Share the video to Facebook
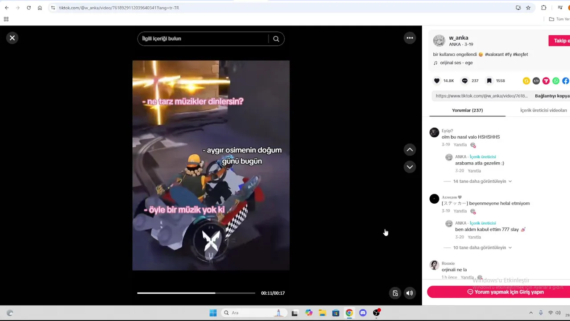Viewport: 570px width, 321px height. point(566,81)
